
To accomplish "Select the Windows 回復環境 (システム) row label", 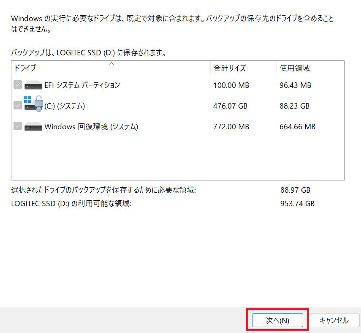I will click(91, 126).
